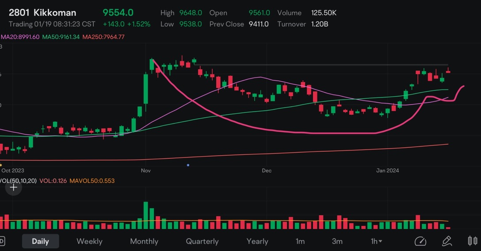Switch to the Daily timeframe
Viewport: 481px width, 251px height.
pos(41,241)
